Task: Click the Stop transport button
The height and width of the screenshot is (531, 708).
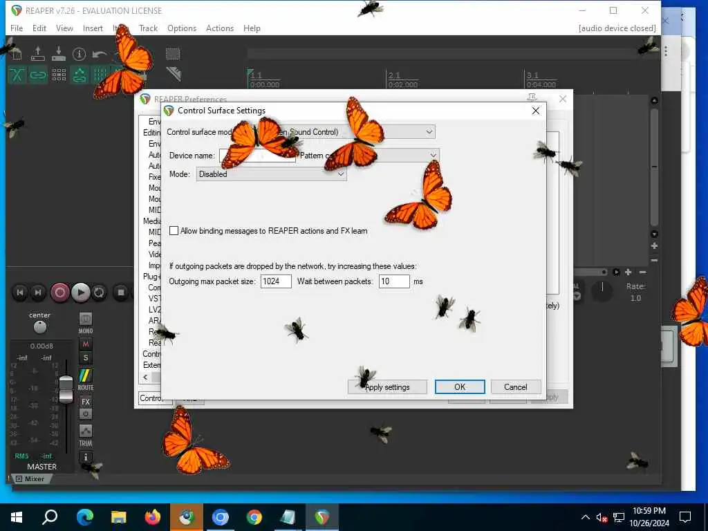Action: 120,292
